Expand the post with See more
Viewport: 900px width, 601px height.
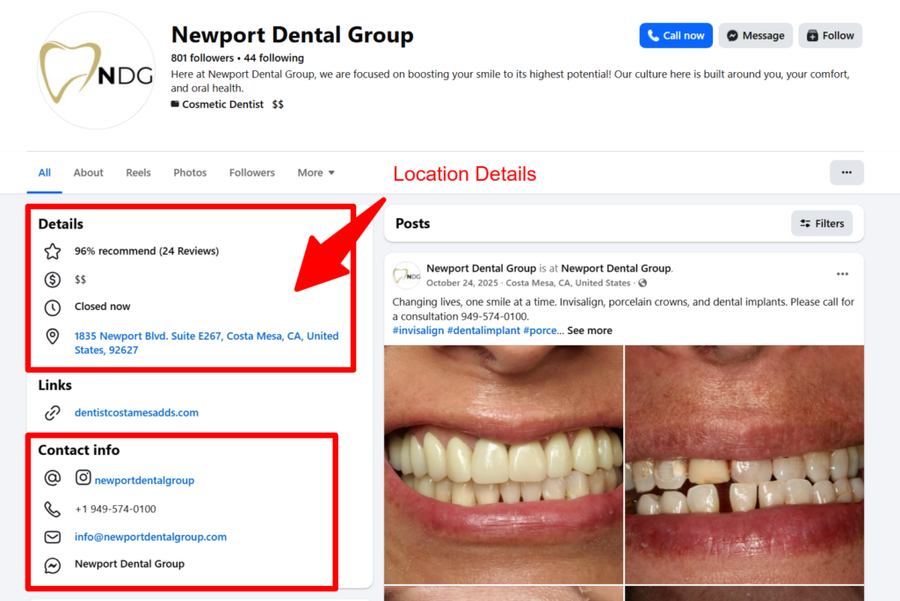pos(590,330)
